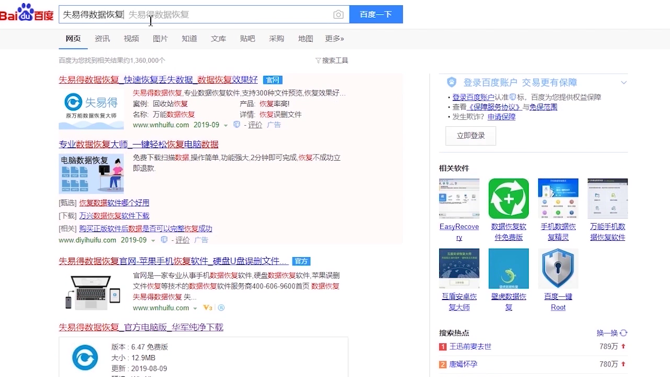Open the 图片 tab

160,39
